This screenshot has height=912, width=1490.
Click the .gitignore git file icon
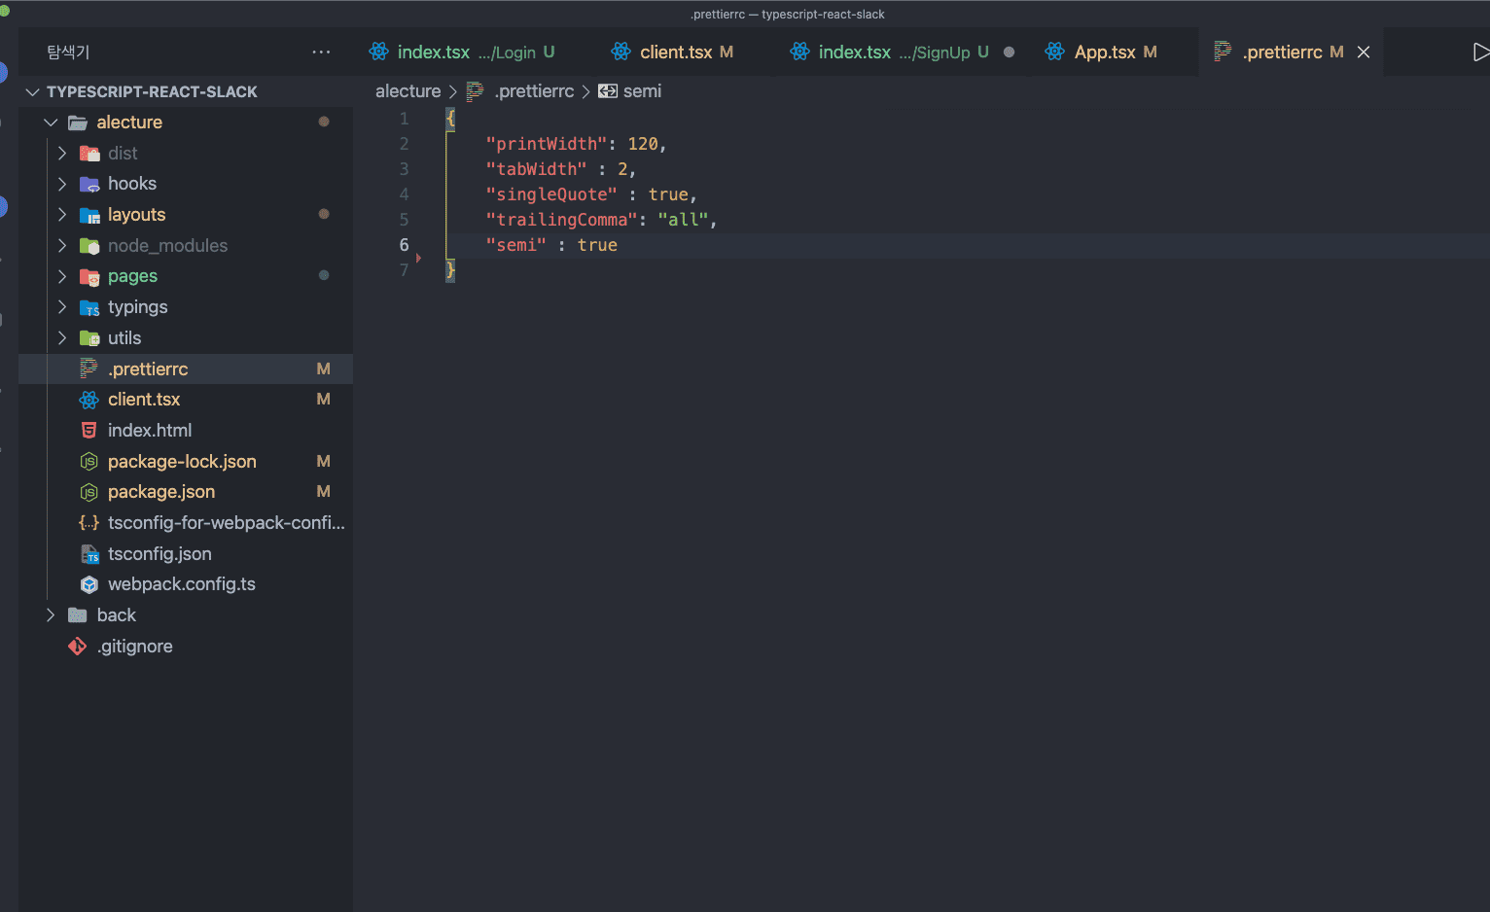[78, 647]
